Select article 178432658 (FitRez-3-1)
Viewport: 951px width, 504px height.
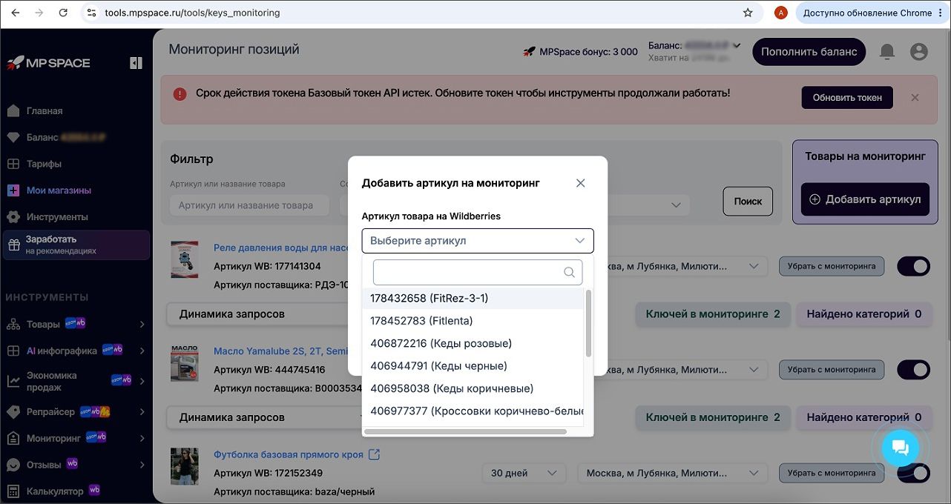pyautogui.click(x=473, y=298)
